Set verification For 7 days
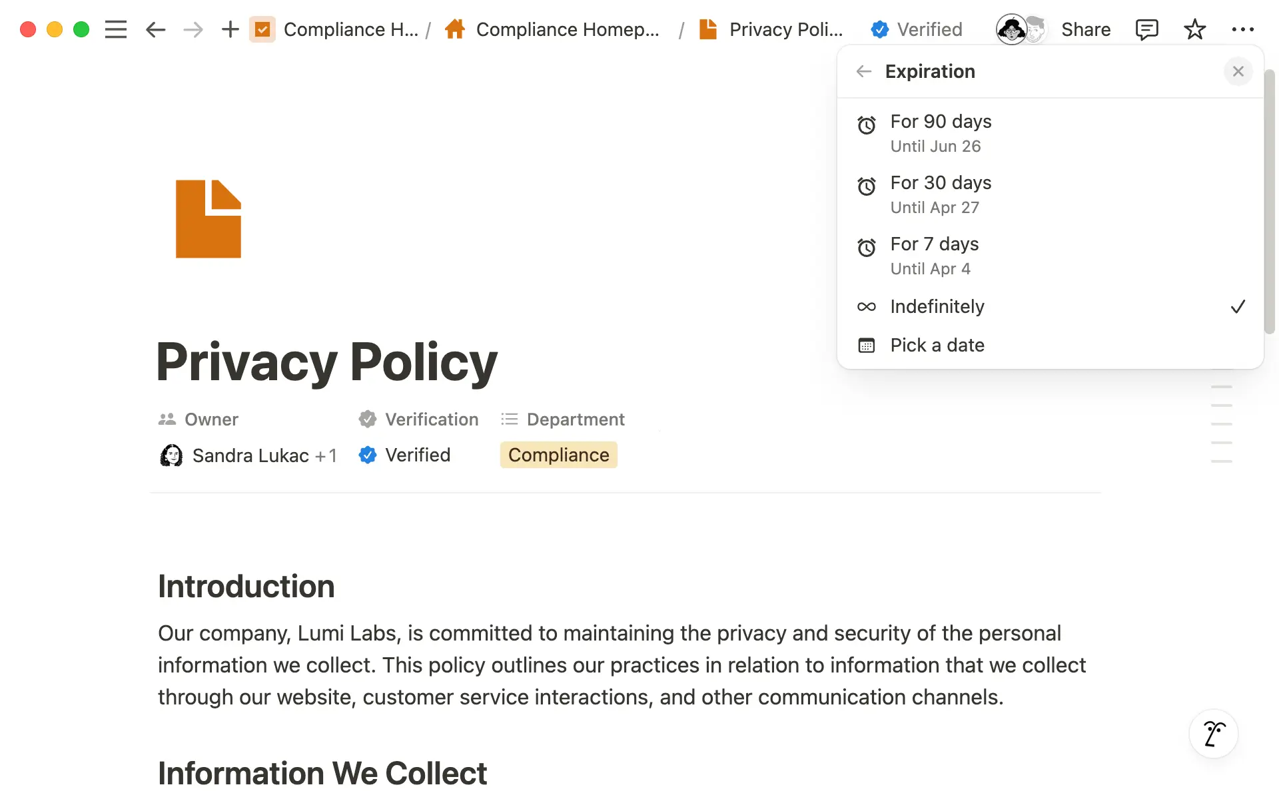Image resolution: width=1279 pixels, height=799 pixels. point(934,256)
